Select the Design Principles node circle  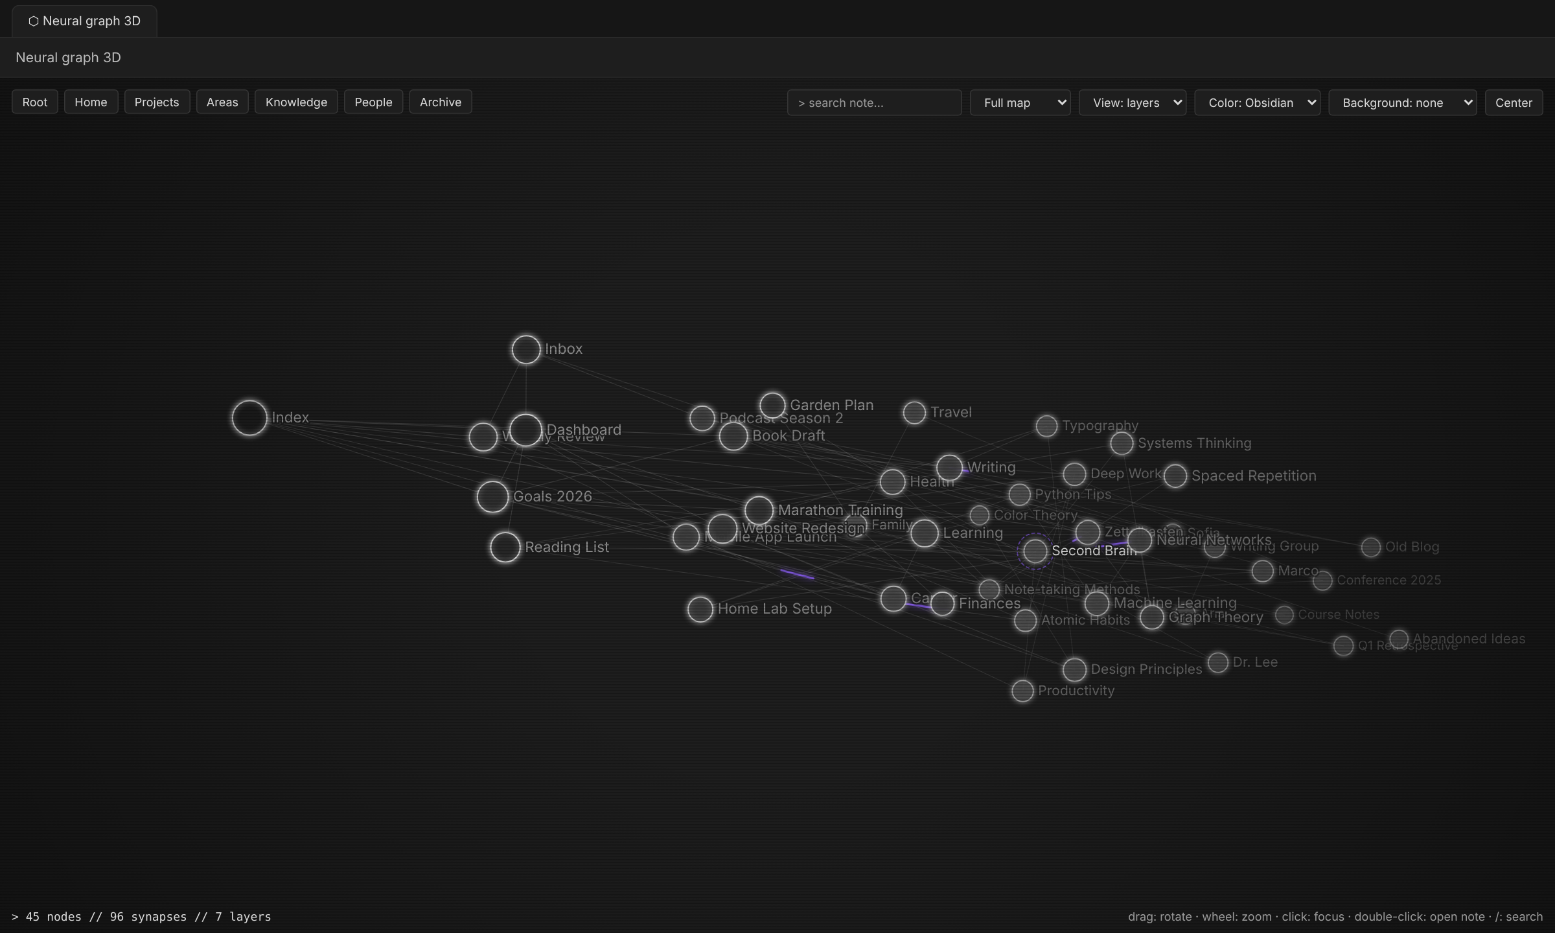coord(1074,670)
